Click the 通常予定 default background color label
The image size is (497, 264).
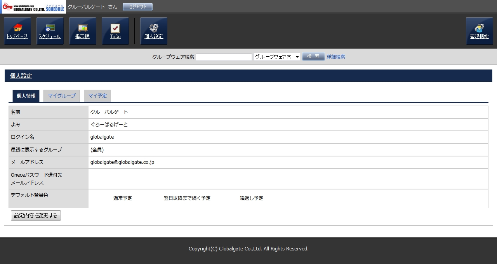(123, 198)
